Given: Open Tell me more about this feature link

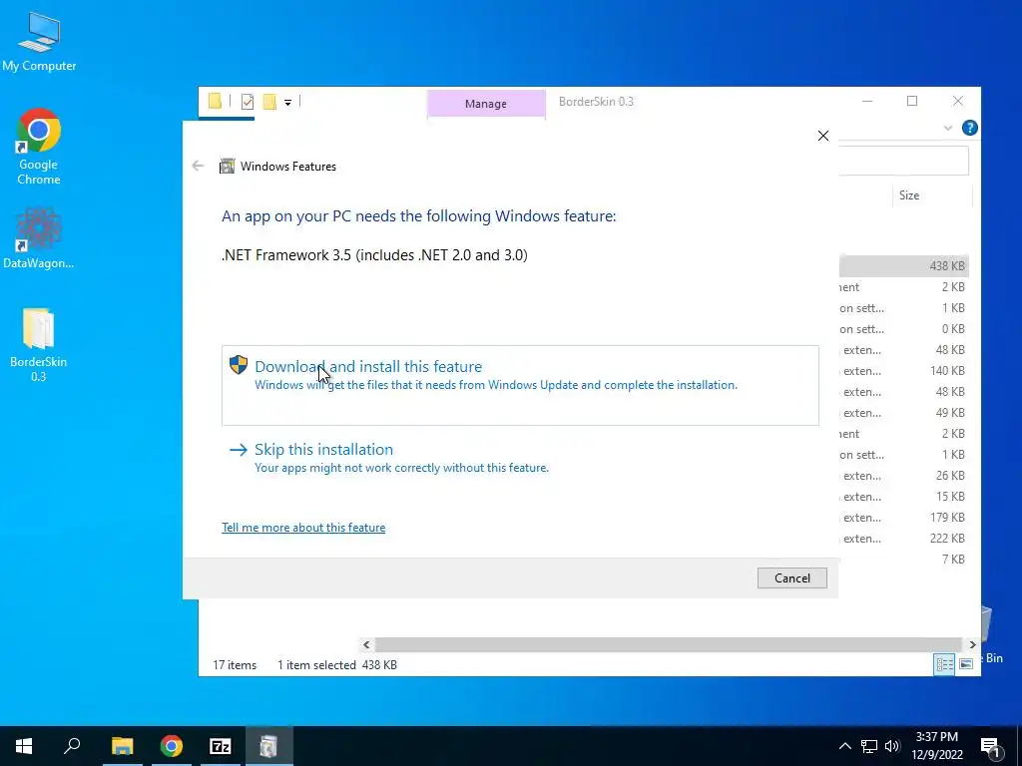Looking at the screenshot, I should [303, 528].
